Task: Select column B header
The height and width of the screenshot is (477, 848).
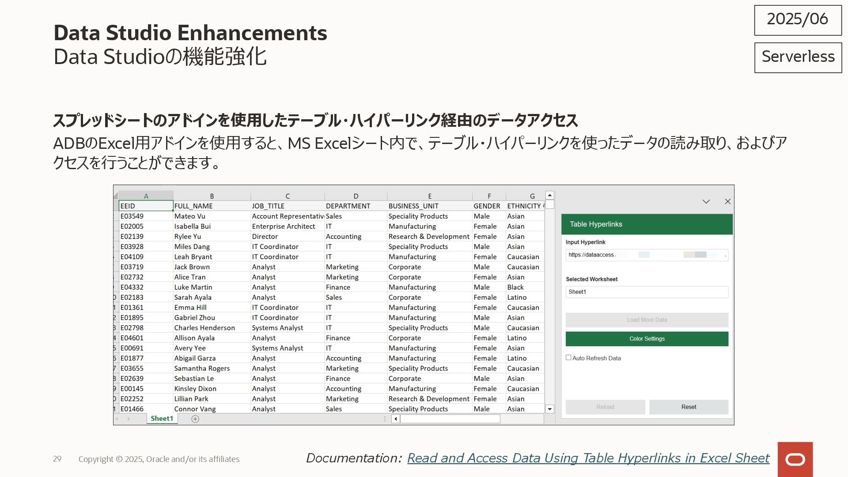Action: 212,196
